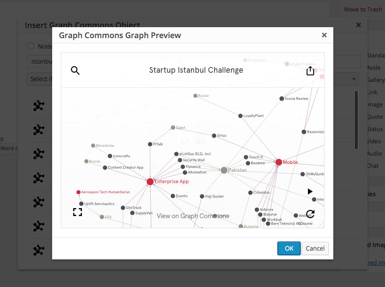Click the Move to Trash link
385x287 pixels.
pos(363,9)
